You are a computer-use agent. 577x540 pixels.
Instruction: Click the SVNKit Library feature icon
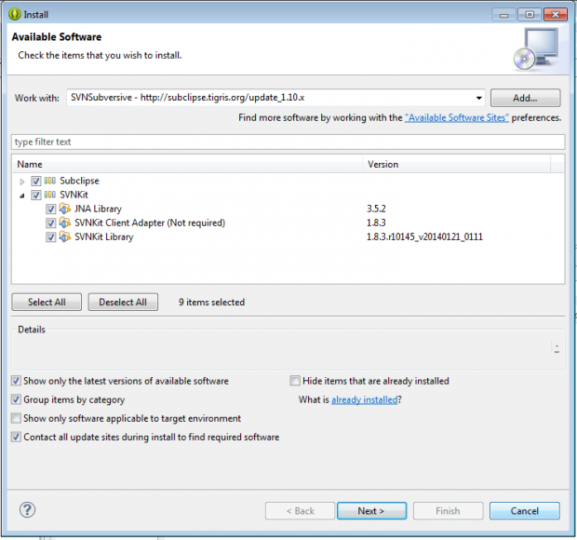pyautogui.click(x=65, y=236)
